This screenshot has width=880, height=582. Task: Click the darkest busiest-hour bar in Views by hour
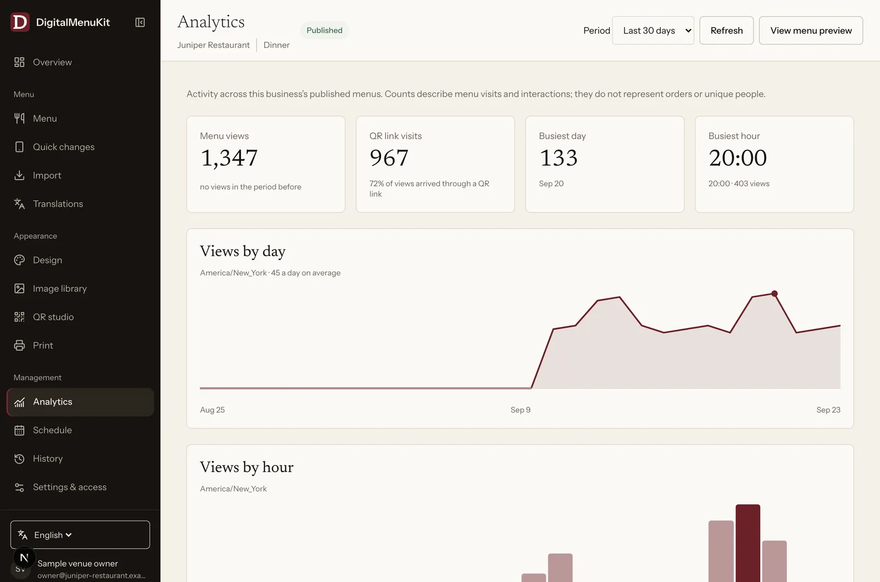pos(748,543)
